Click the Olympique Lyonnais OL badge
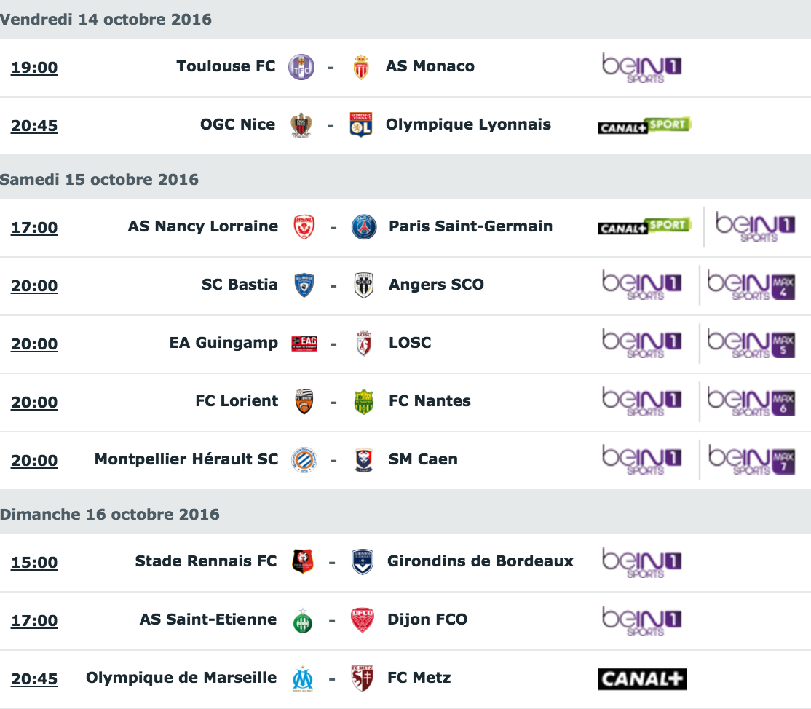 click(x=361, y=124)
